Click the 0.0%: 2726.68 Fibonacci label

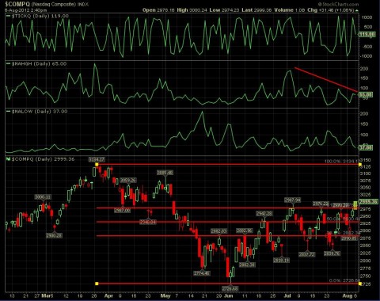[344, 280]
